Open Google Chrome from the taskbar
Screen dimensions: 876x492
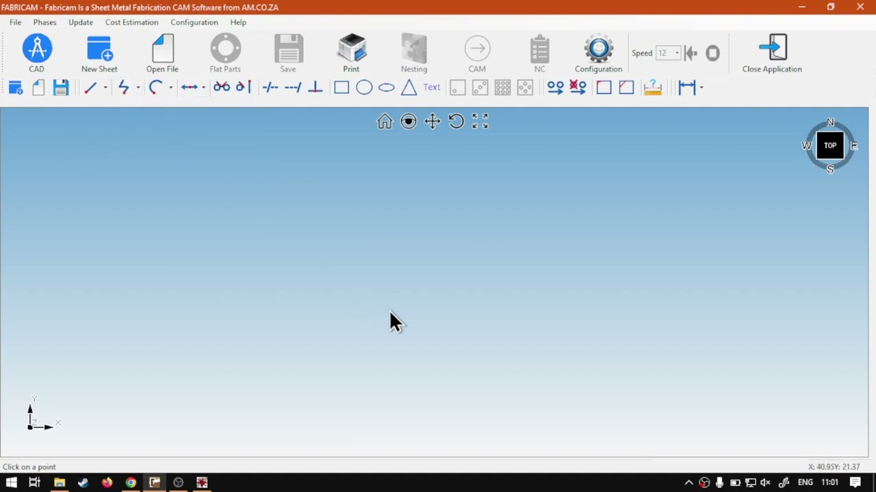point(131,482)
